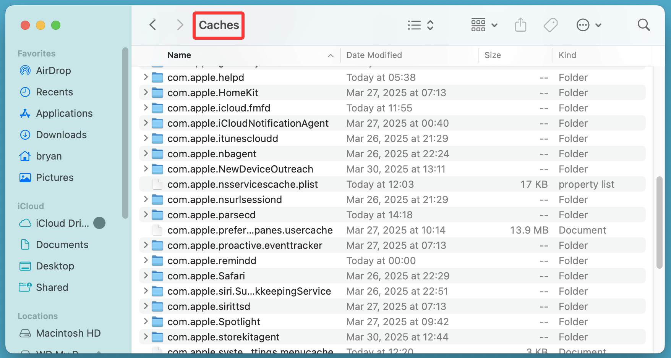Start a search with the magnifier icon
Image resolution: width=671 pixels, height=358 pixels.
click(643, 24)
